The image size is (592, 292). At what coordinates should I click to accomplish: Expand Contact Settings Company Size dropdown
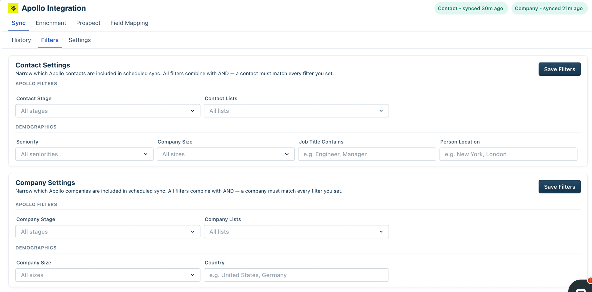(226, 154)
